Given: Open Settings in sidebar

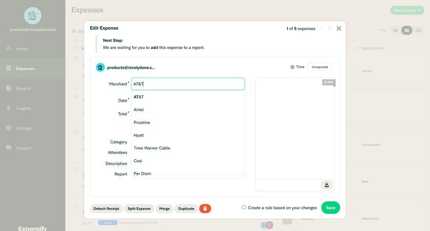Looking at the screenshot, I should (x=32, y=128).
